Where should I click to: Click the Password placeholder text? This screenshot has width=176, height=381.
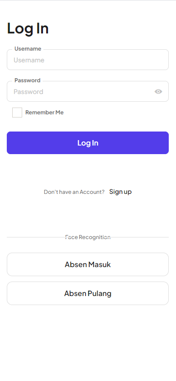tap(29, 92)
